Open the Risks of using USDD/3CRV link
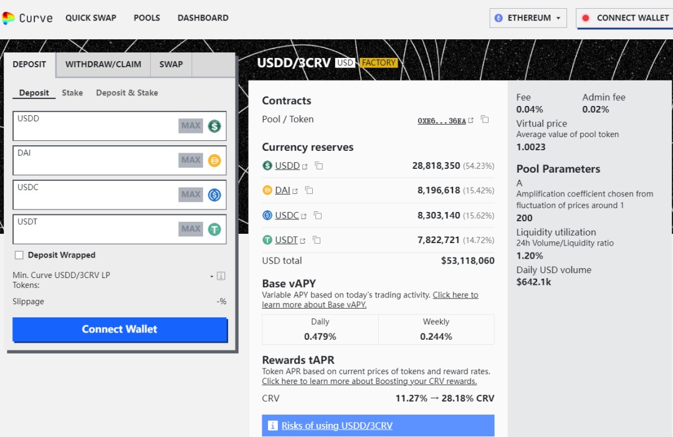Screen dimensions: 673x437 pos(336,426)
